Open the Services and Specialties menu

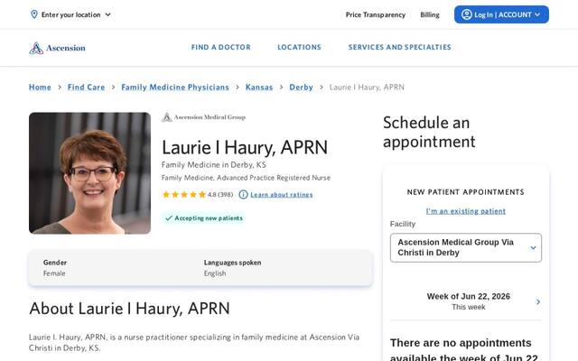click(x=399, y=47)
